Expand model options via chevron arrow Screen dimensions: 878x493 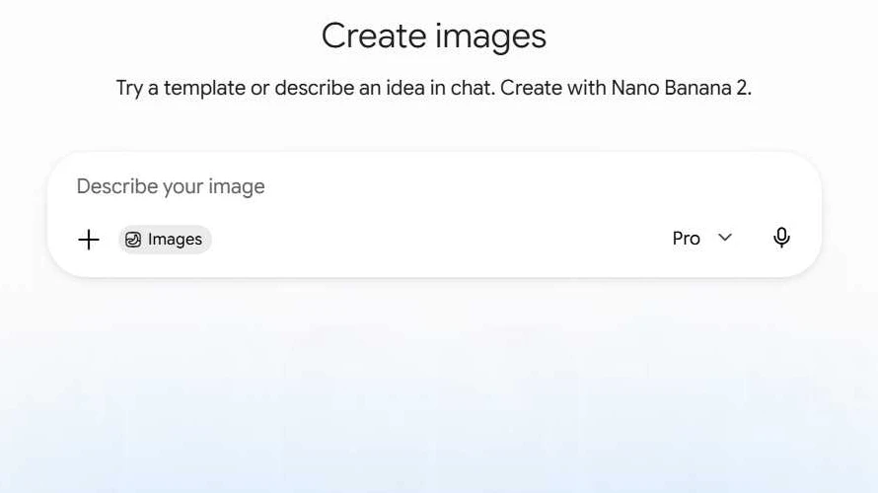tap(725, 238)
